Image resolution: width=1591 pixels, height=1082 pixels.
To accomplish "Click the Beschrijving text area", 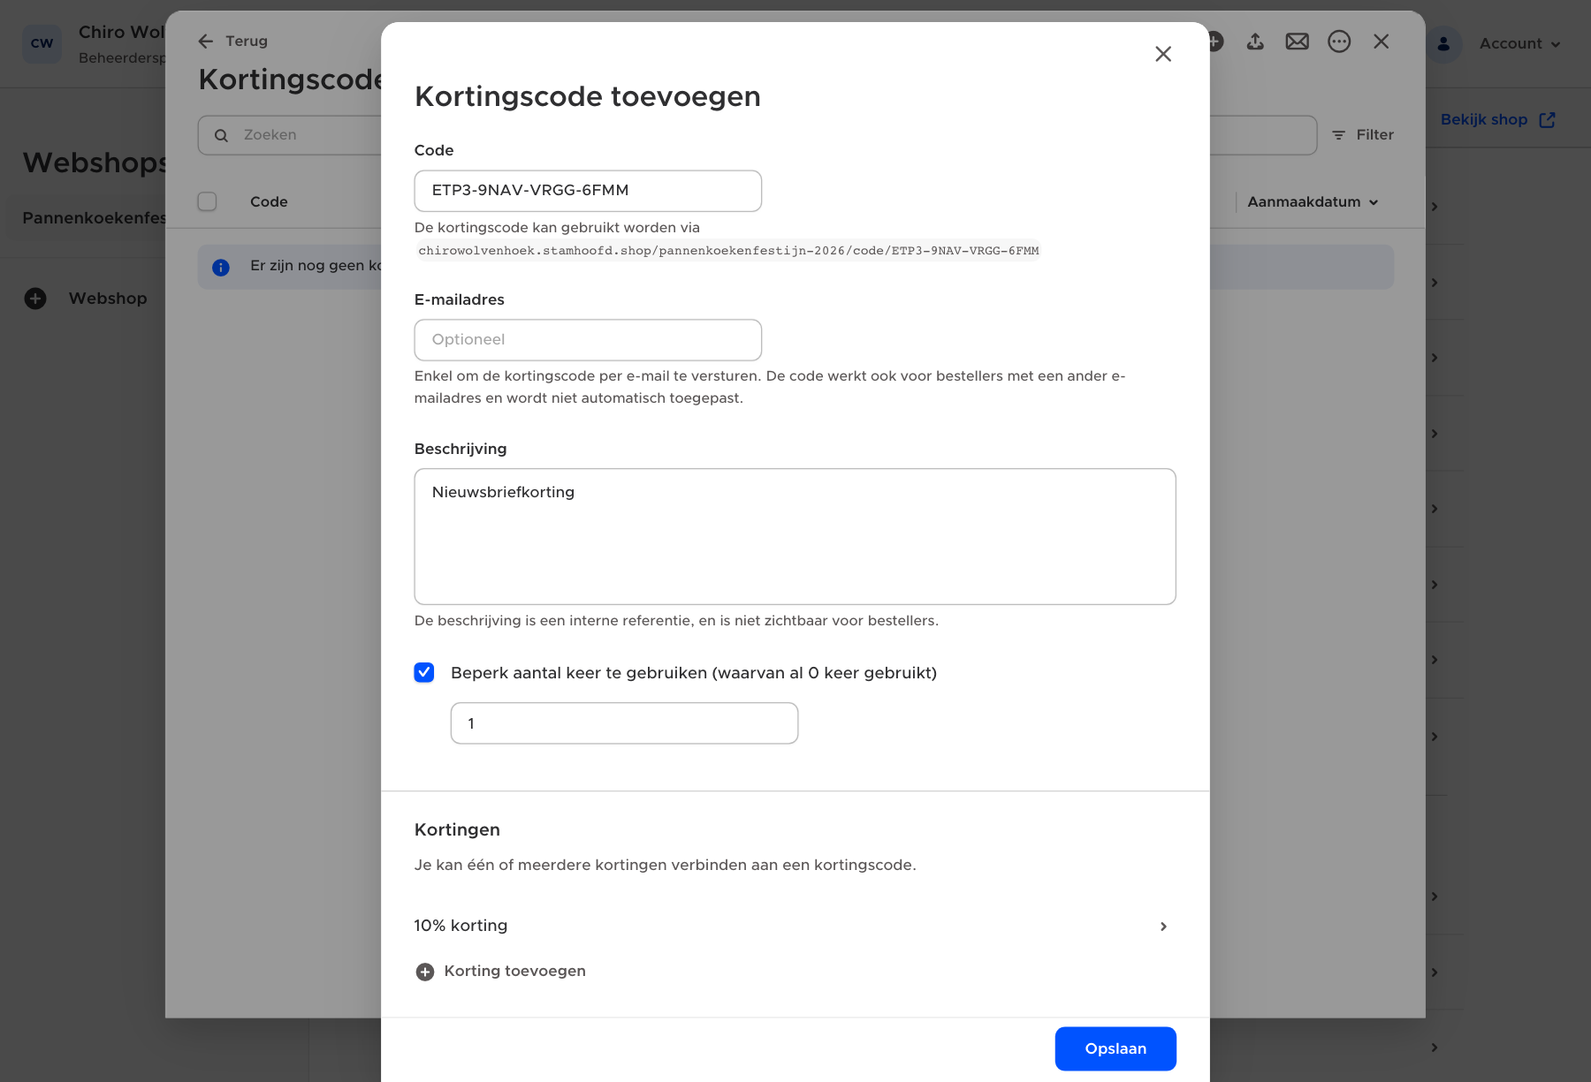I will 795,536.
